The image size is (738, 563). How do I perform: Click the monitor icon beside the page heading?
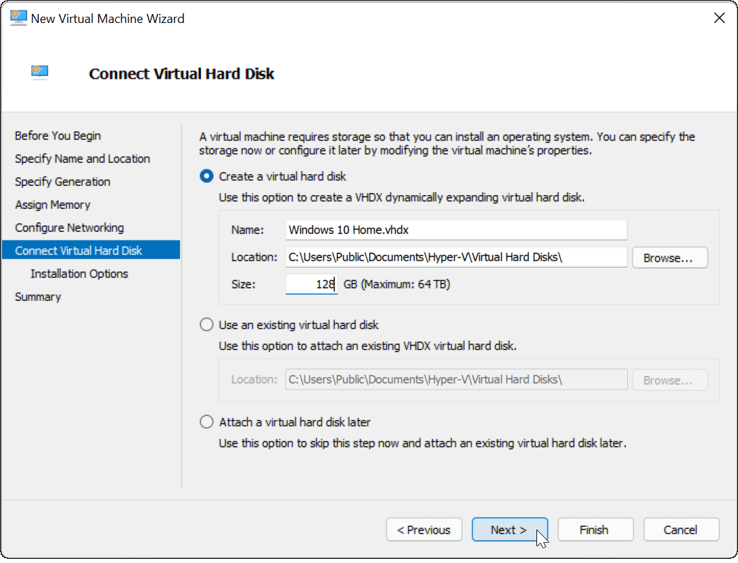coord(40,72)
